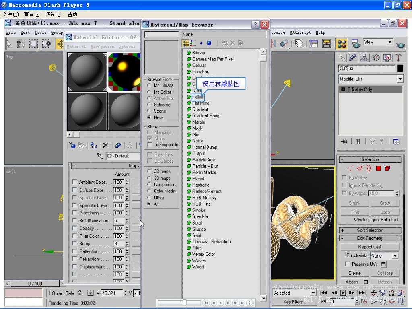Click the 0 / 100 time slider
Image resolution: width=412 pixels, height=309 pixels.
point(35,284)
